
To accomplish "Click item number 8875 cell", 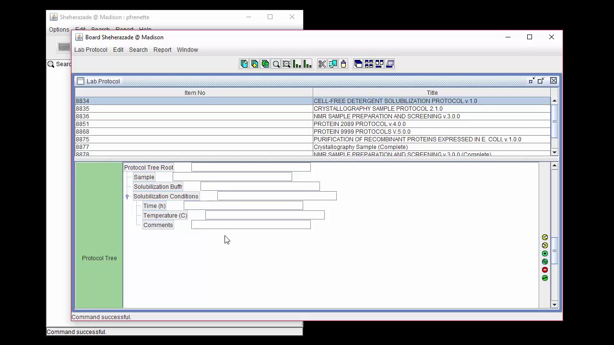I will (x=194, y=139).
